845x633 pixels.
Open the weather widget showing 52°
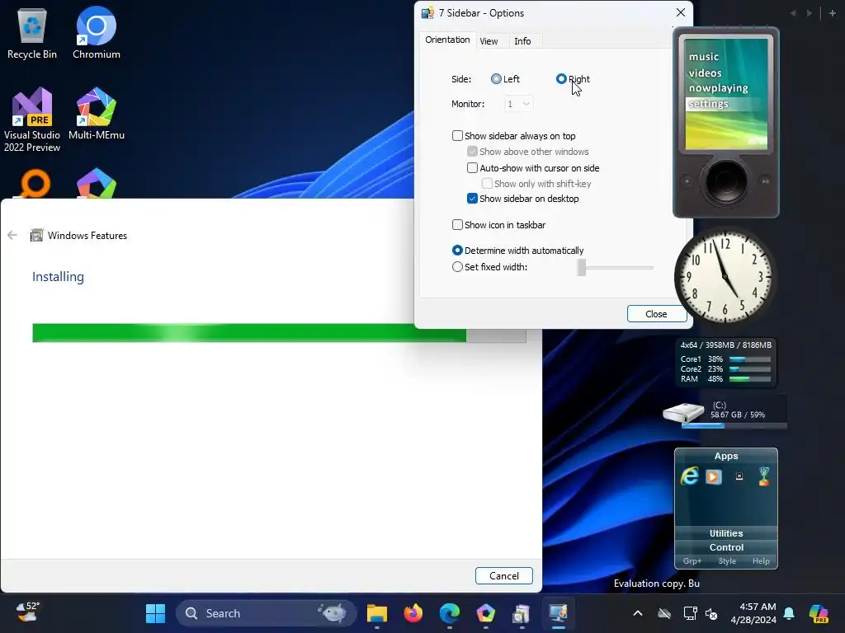click(x=27, y=612)
